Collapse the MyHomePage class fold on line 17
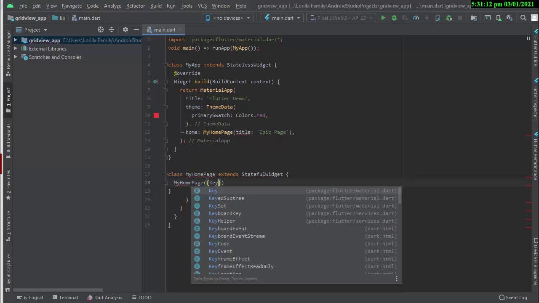 [x=165, y=174]
